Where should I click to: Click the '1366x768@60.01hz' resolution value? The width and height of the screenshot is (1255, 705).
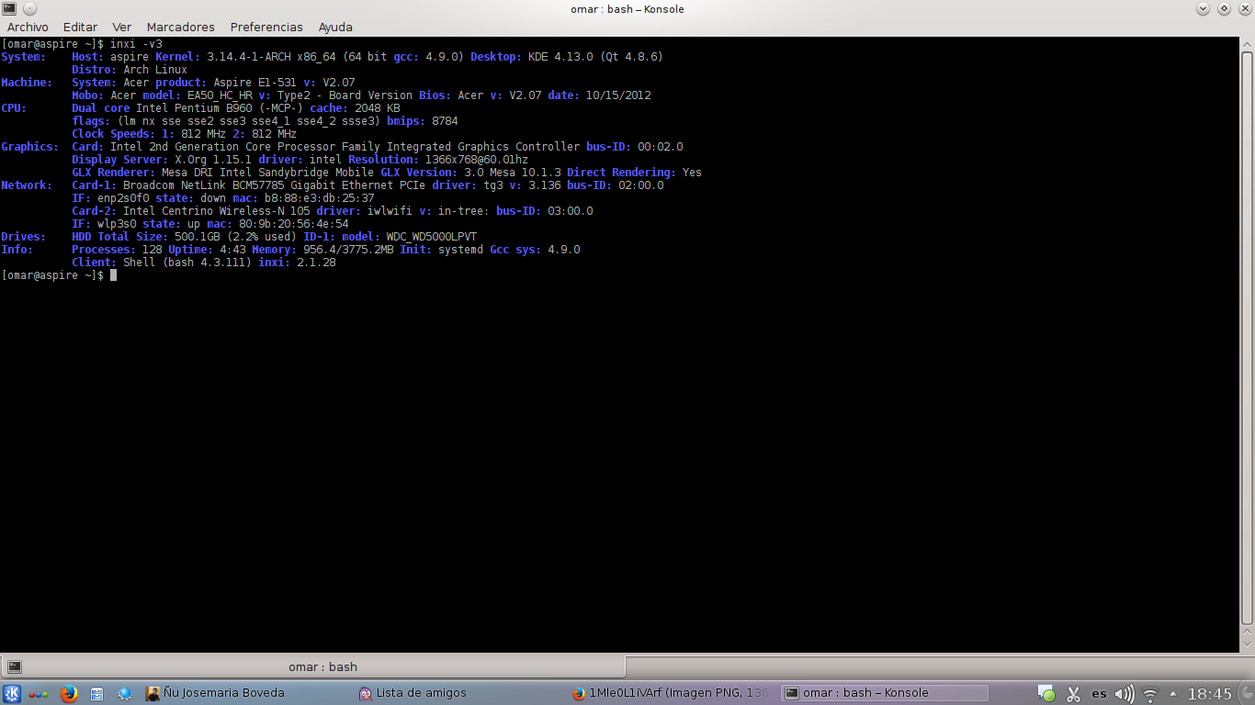click(477, 160)
